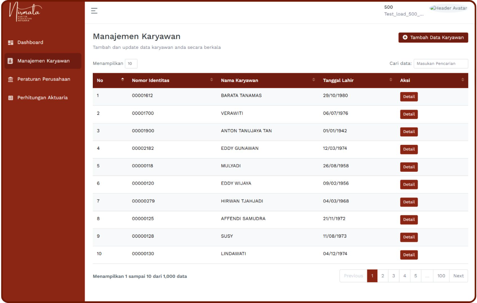Open Perhitungan Aktuaria menu item
This screenshot has height=303, width=477.
(x=42, y=98)
